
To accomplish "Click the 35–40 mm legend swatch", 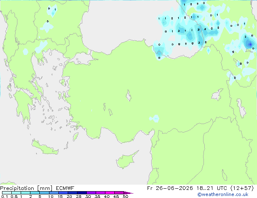I will 101,193.
